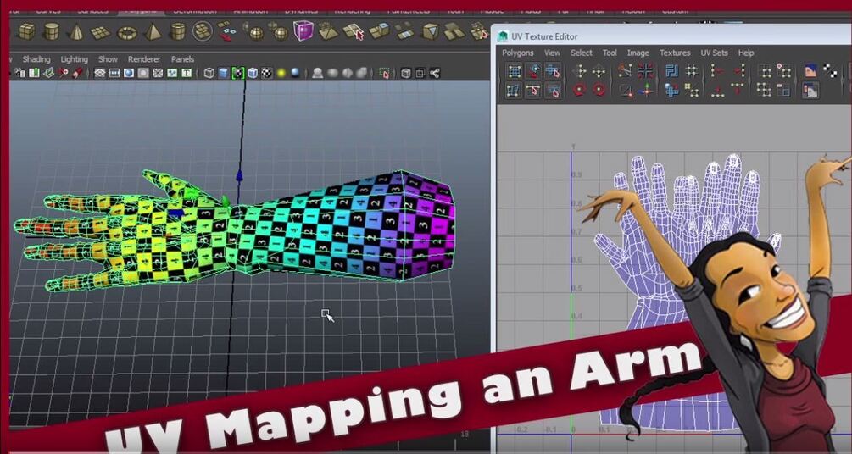
Task: Select the Extrude shelf icon with blue face
Action: (379, 31)
